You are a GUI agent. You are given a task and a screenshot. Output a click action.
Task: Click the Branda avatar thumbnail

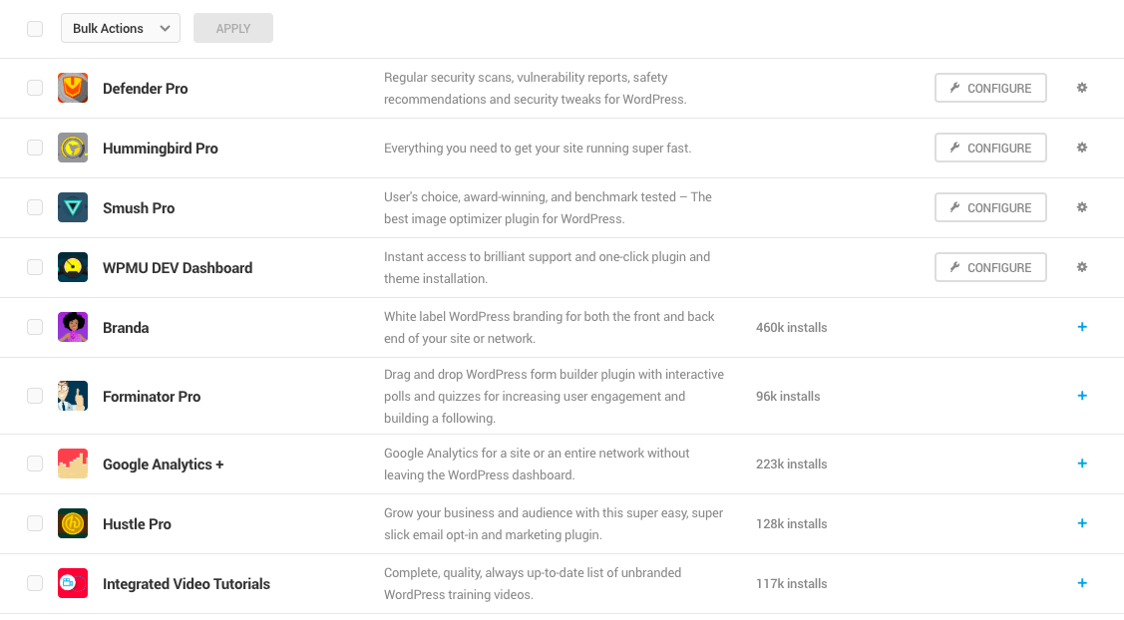pyautogui.click(x=73, y=327)
